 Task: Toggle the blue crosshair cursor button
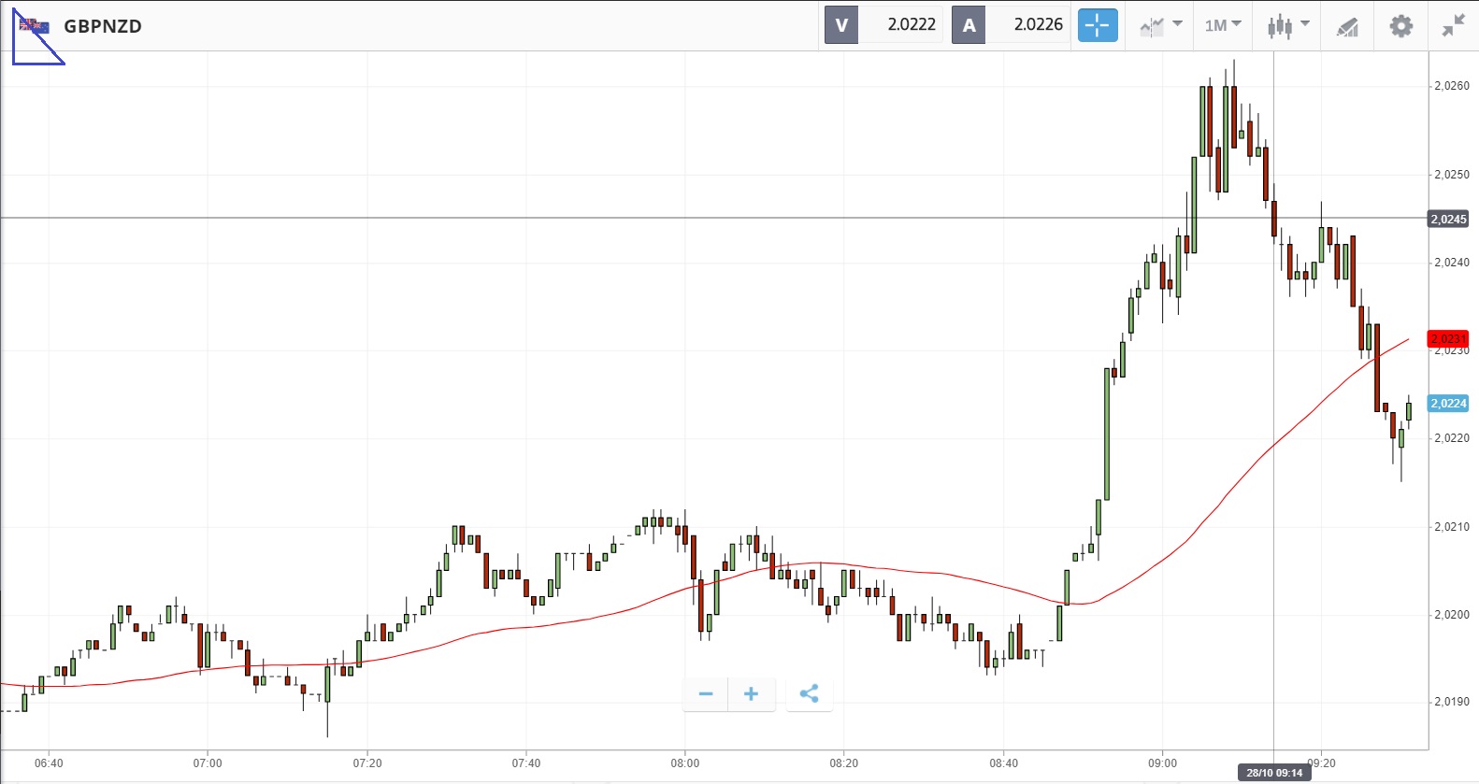[1098, 25]
